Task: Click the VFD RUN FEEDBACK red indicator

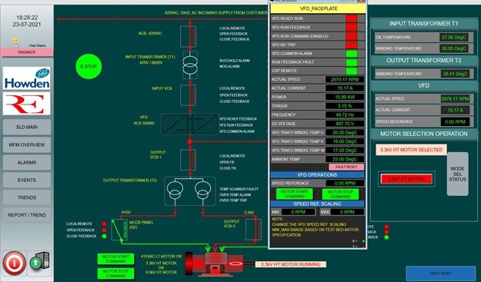Action: tap(352, 27)
